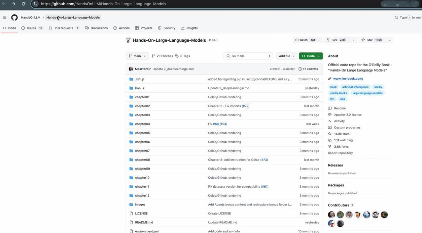Open the Actions tab
422x233 pixels.
(121, 28)
